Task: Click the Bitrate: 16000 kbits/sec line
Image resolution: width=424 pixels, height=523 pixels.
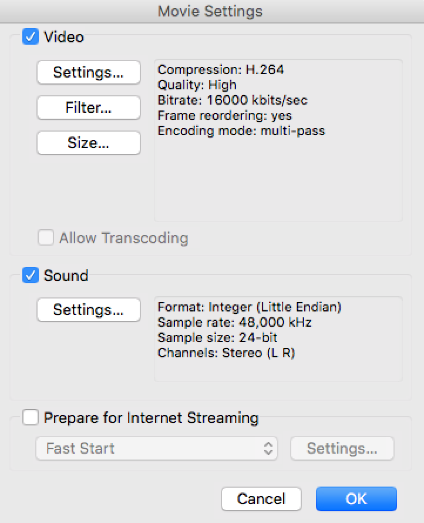Action: click(x=233, y=100)
